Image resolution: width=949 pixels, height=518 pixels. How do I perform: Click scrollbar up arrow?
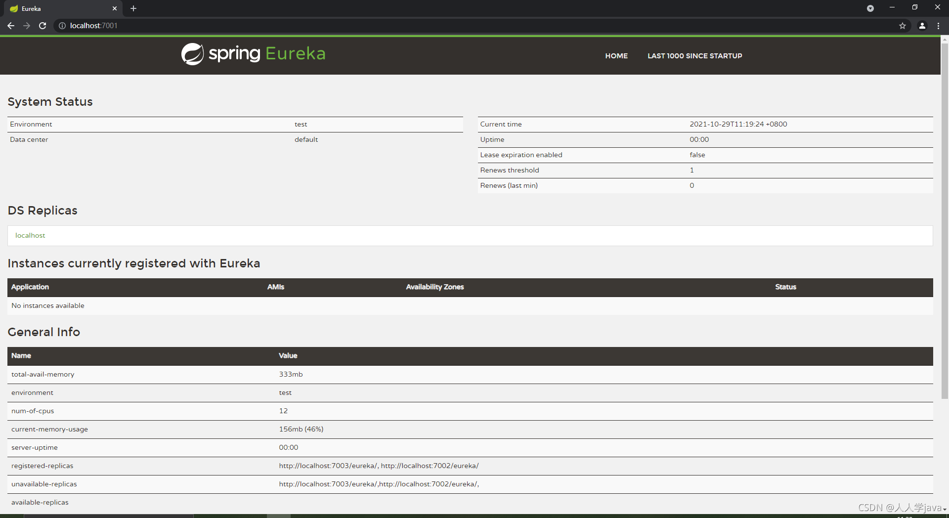pos(945,39)
